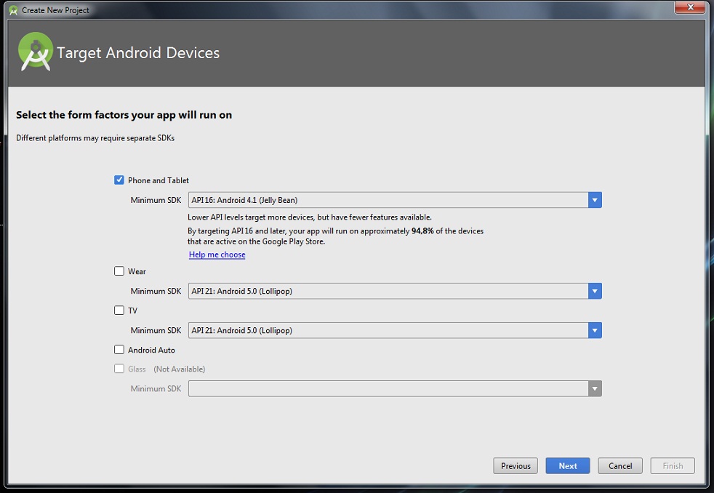Viewport: 714px width, 493px height.
Task: Open Phone and Tablet Minimum SDK dropdown arrow
Action: [x=595, y=200]
